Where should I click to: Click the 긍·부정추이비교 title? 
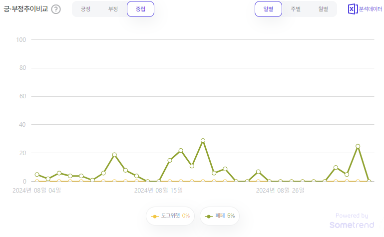25,9
